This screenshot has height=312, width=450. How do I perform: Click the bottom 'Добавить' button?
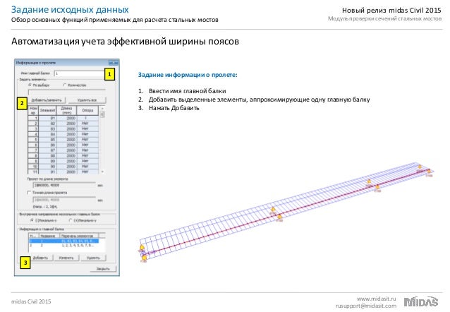40,258
